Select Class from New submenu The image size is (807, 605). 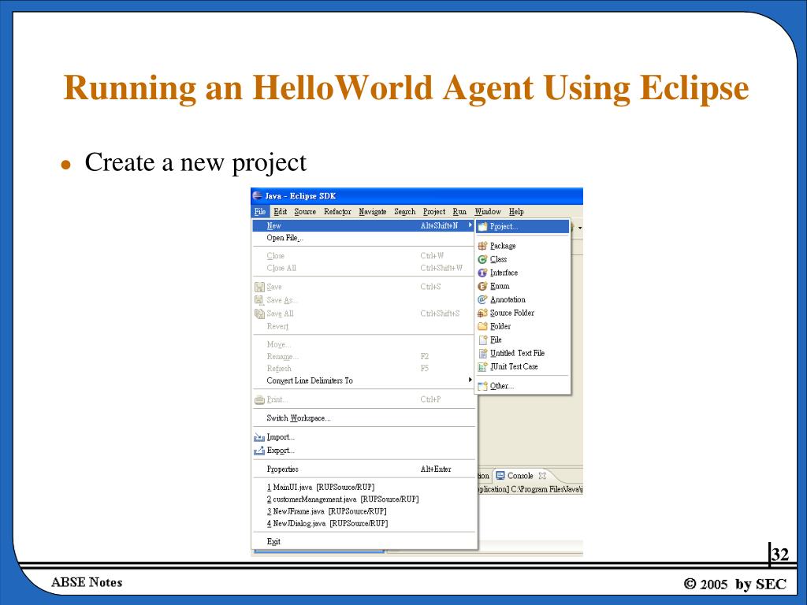coord(523,259)
